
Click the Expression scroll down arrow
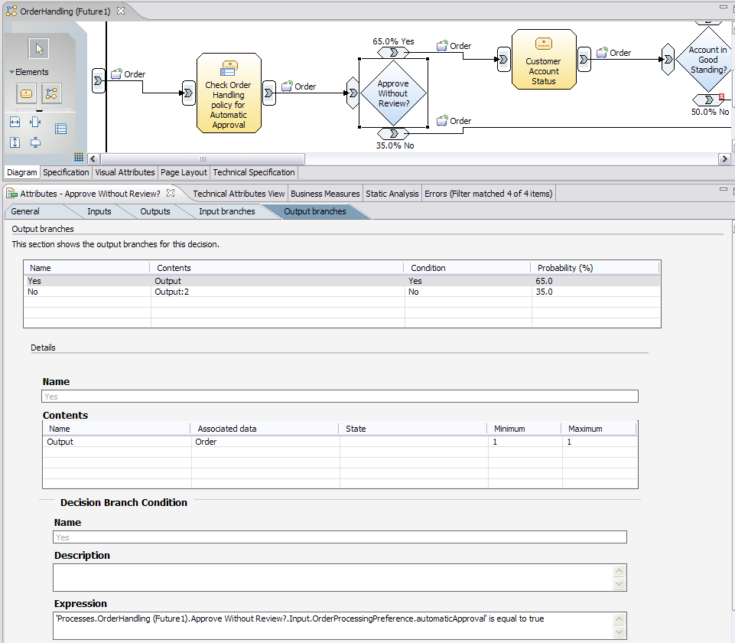[x=620, y=632]
